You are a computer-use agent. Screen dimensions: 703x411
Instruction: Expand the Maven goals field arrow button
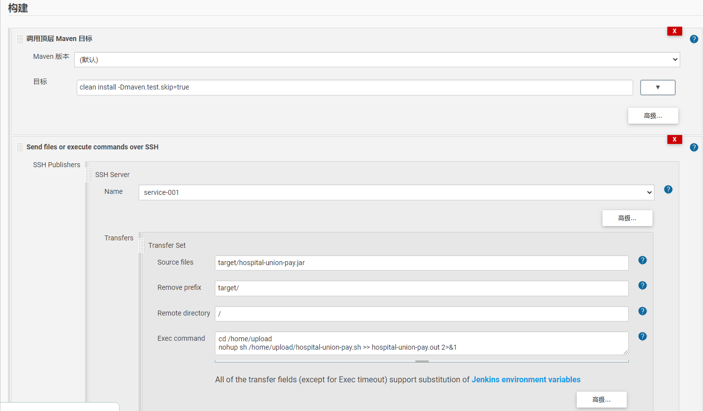[657, 88]
